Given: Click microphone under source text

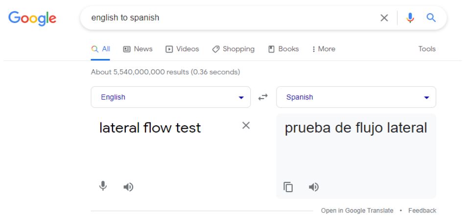Looking at the screenshot, I should 103,186.
